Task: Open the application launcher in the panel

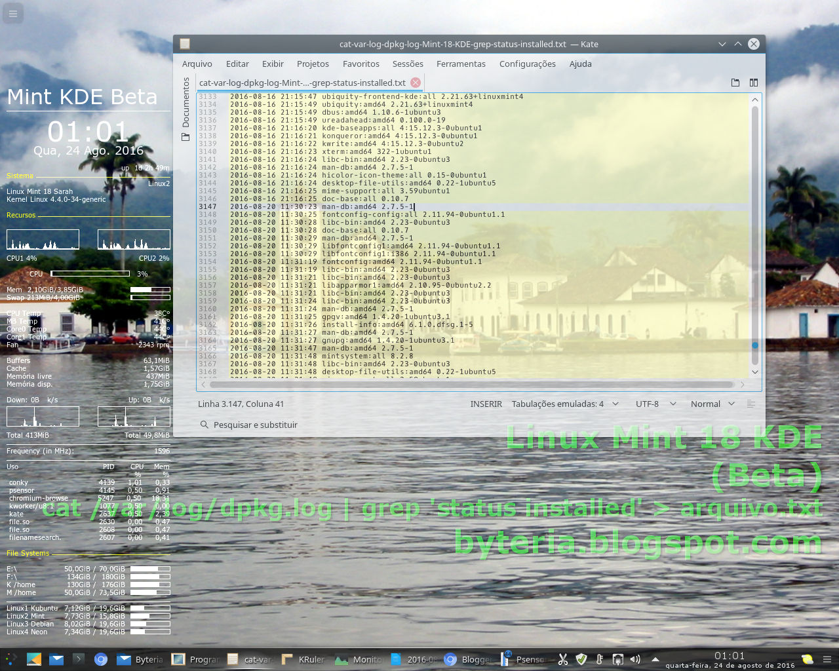Action: (x=10, y=659)
